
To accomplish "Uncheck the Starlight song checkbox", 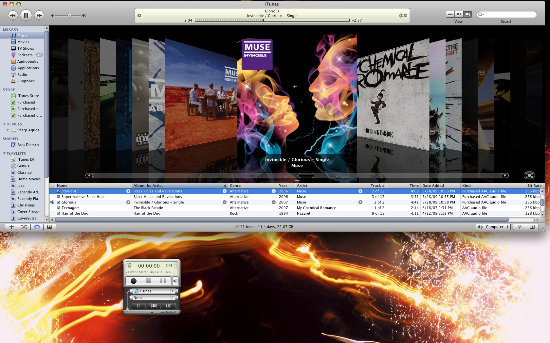I will (59, 191).
